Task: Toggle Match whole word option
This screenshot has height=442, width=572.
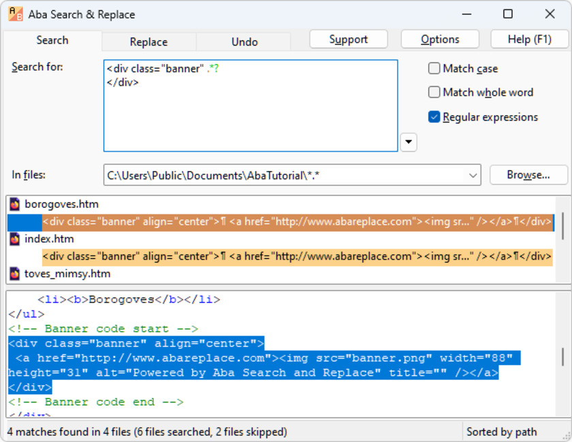Action: (434, 93)
